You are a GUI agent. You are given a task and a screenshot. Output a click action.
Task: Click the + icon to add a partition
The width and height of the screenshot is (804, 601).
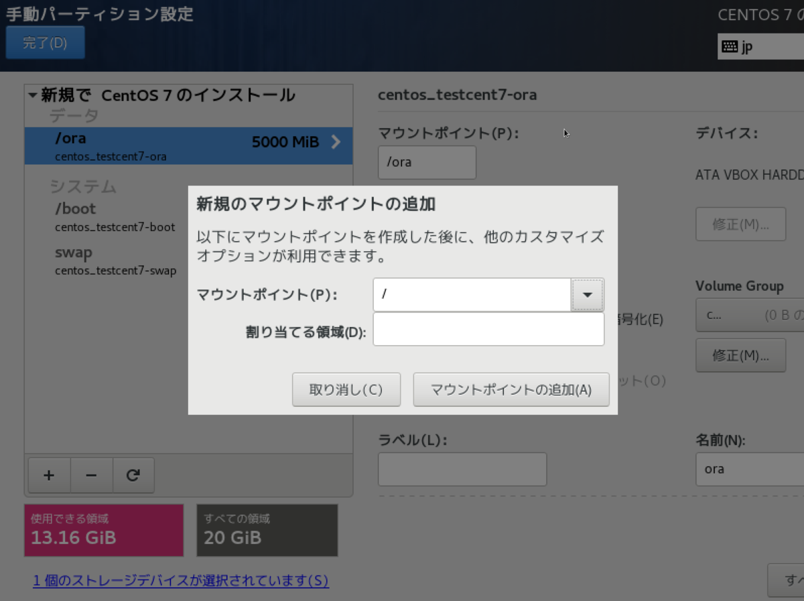point(49,475)
